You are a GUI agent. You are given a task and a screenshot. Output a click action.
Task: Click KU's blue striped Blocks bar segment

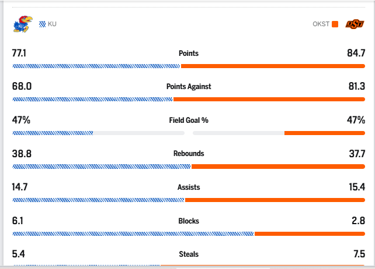coord(133,234)
